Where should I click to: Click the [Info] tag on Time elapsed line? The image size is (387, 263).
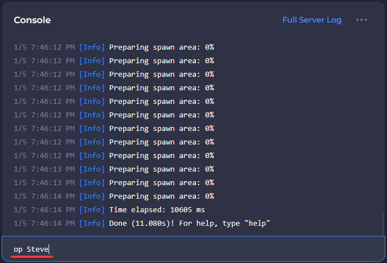tap(92, 210)
